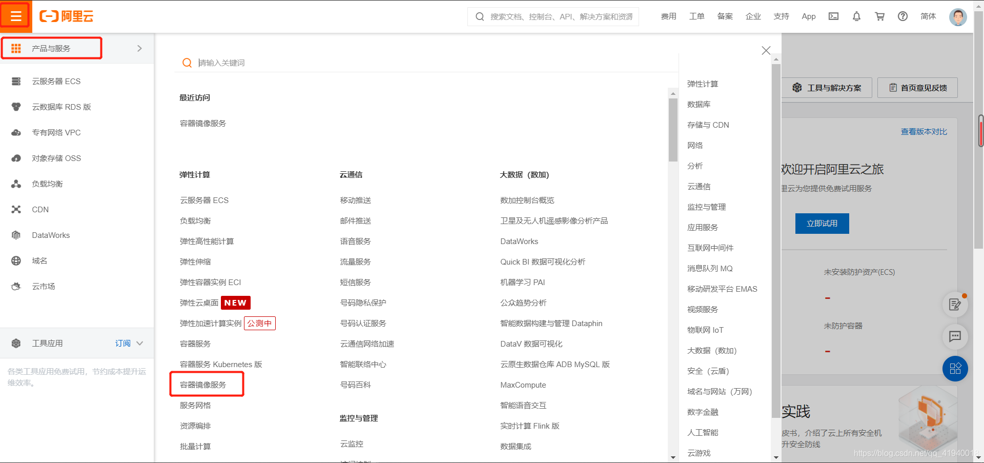Viewport: 984px width, 463px height.
Task: Open the shopping cart icon
Action: click(879, 16)
